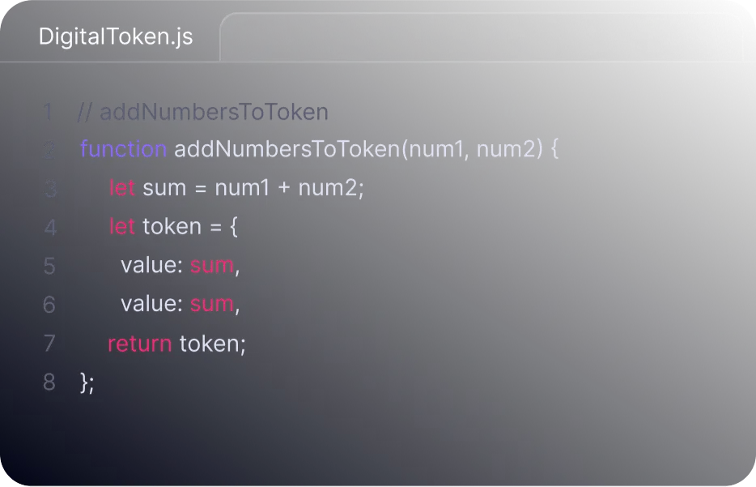Click line number 4 in gutter
The height and width of the screenshot is (487, 756).
tap(50, 227)
